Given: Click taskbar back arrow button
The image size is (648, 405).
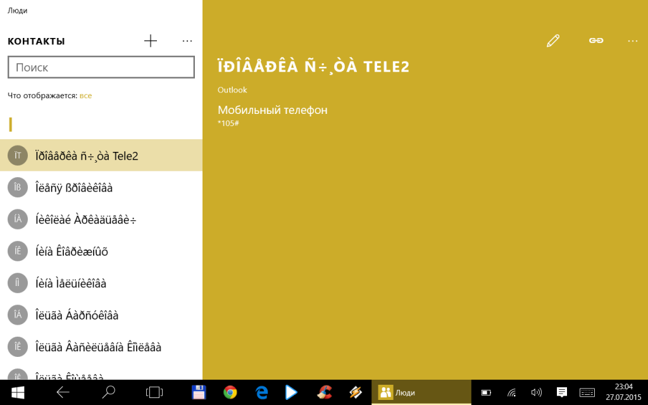Looking at the screenshot, I should coord(63,392).
